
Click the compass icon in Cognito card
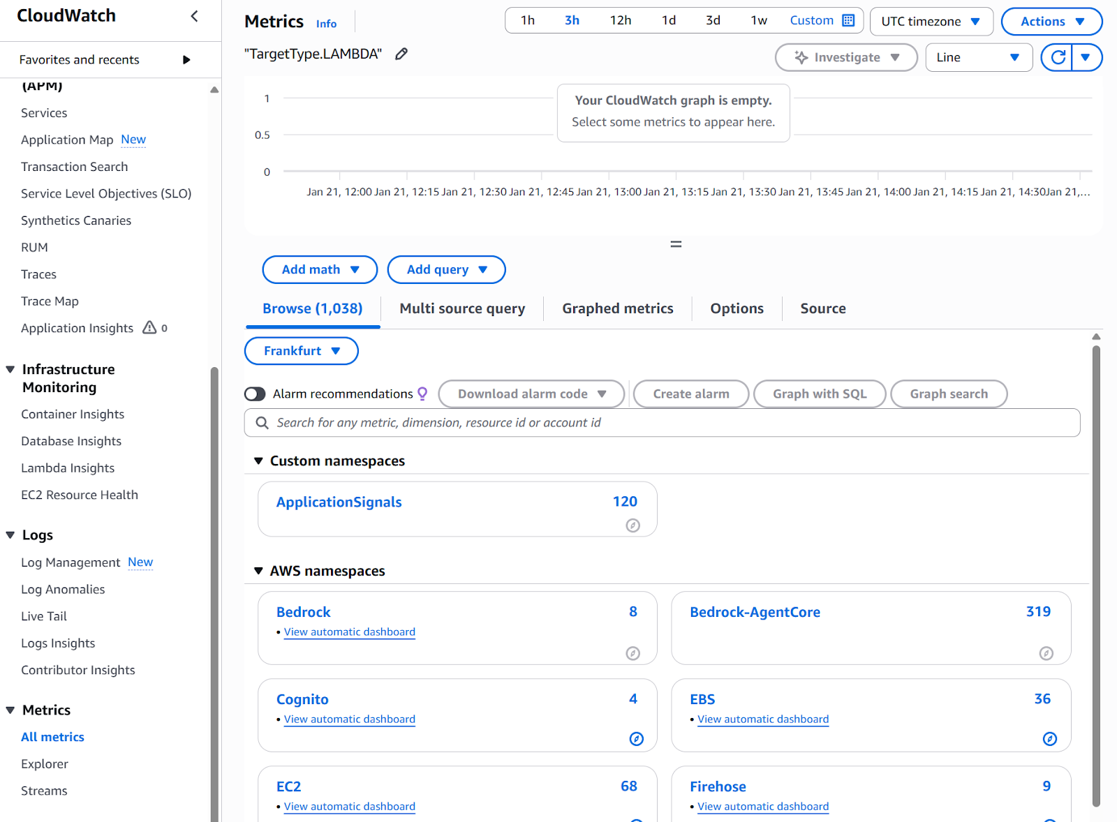click(x=636, y=738)
